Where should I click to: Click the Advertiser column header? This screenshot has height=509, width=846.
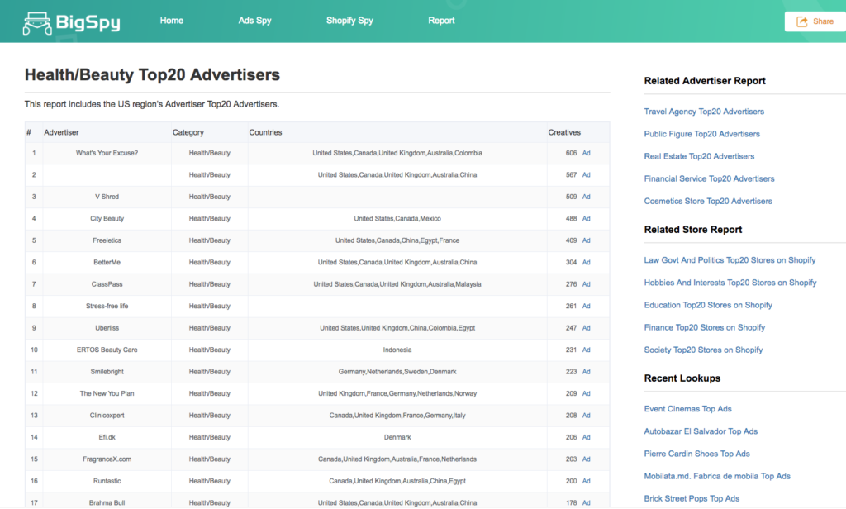click(x=61, y=133)
